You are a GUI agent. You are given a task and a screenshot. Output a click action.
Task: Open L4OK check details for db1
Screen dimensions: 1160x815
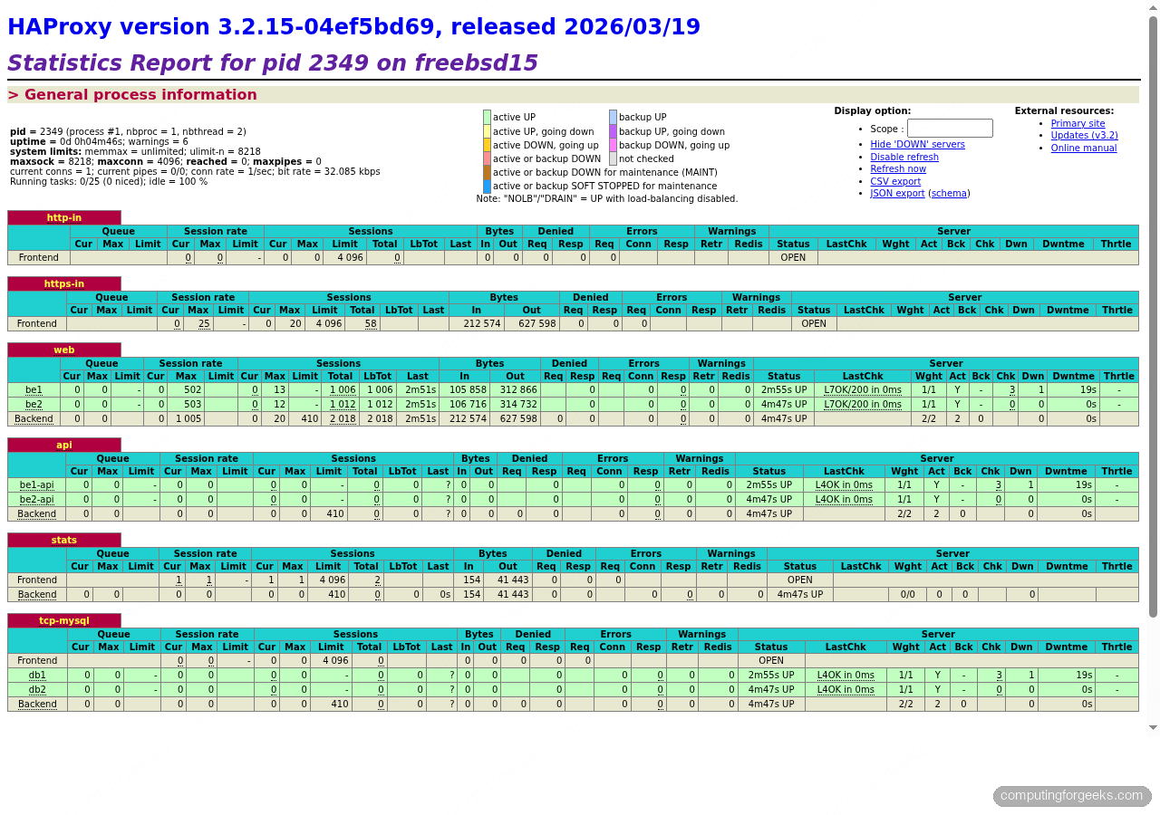(844, 675)
